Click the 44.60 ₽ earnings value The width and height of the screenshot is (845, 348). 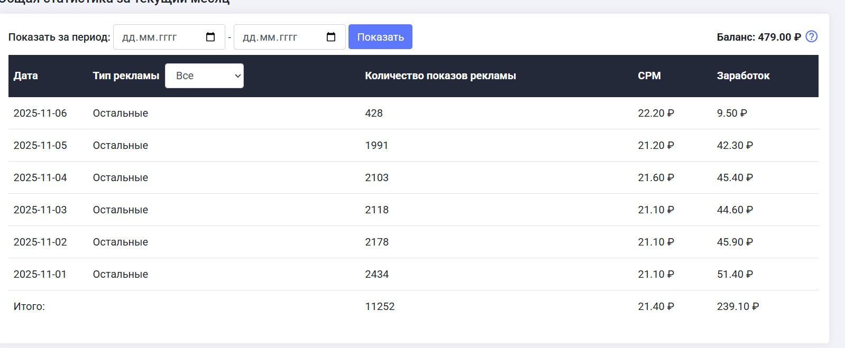coord(734,210)
